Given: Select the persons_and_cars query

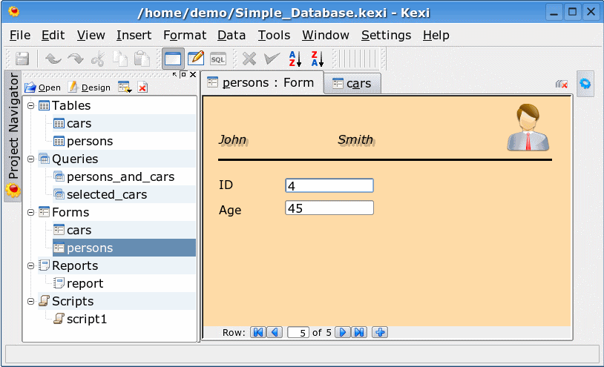Looking at the screenshot, I should [x=120, y=177].
